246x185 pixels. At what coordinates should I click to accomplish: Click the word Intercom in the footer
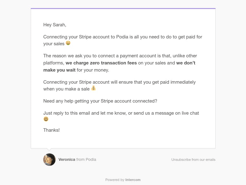coord(133,180)
